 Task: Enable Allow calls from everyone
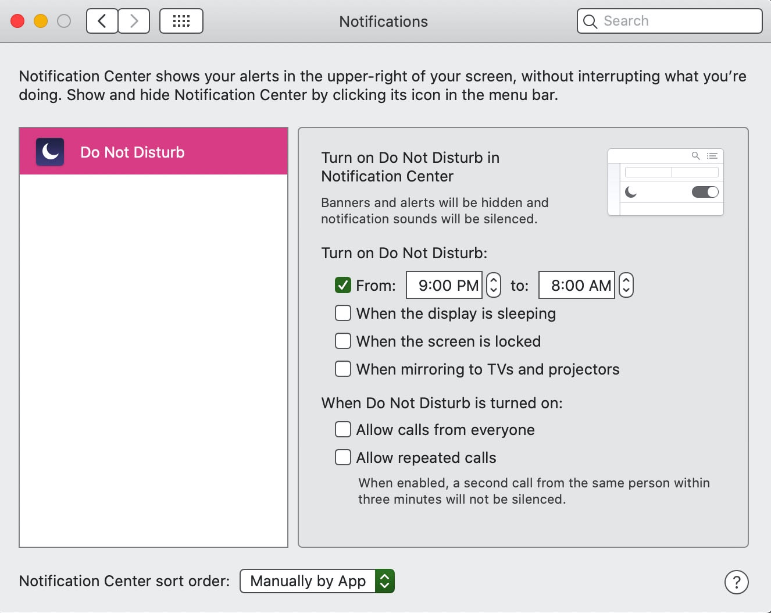[343, 429]
